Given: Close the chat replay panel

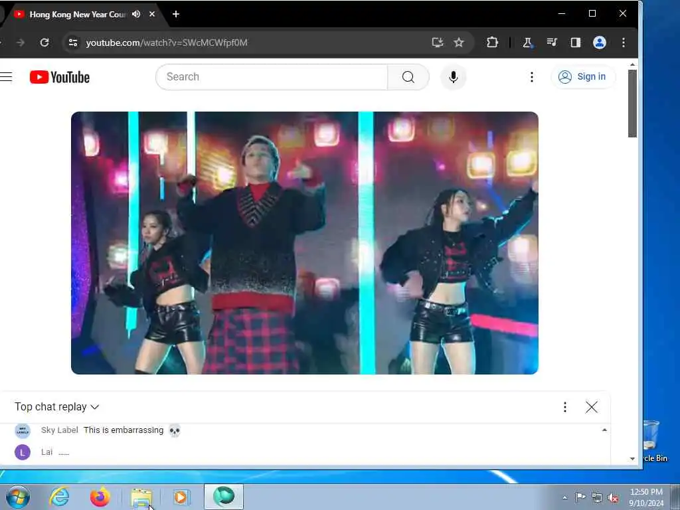Looking at the screenshot, I should (x=592, y=407).
